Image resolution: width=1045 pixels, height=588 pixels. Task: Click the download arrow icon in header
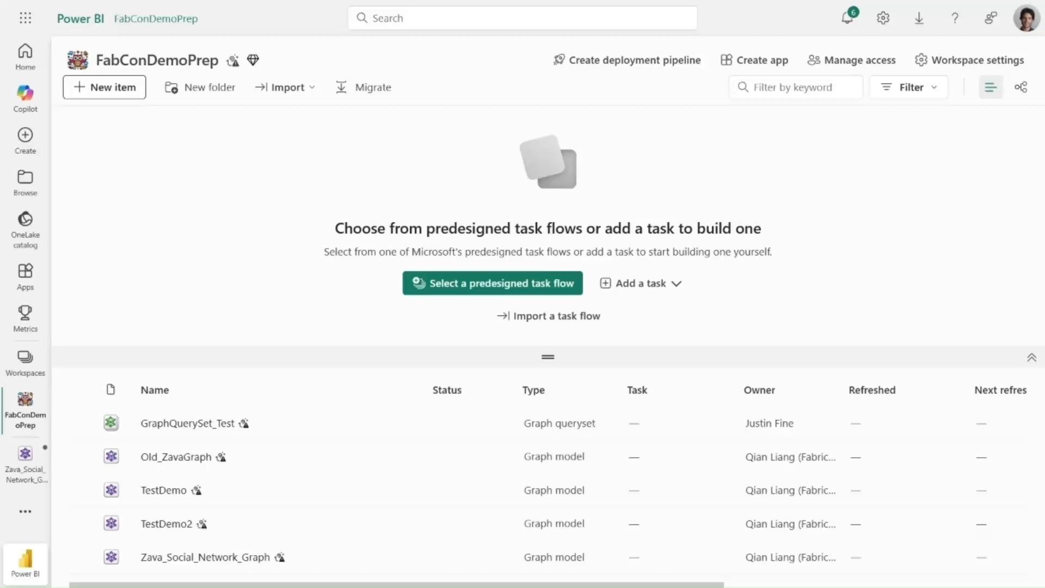(919, 18)
